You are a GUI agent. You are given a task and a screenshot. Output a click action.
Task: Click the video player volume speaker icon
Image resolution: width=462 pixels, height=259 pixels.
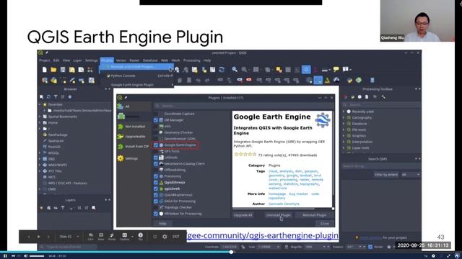click(26, 256)
